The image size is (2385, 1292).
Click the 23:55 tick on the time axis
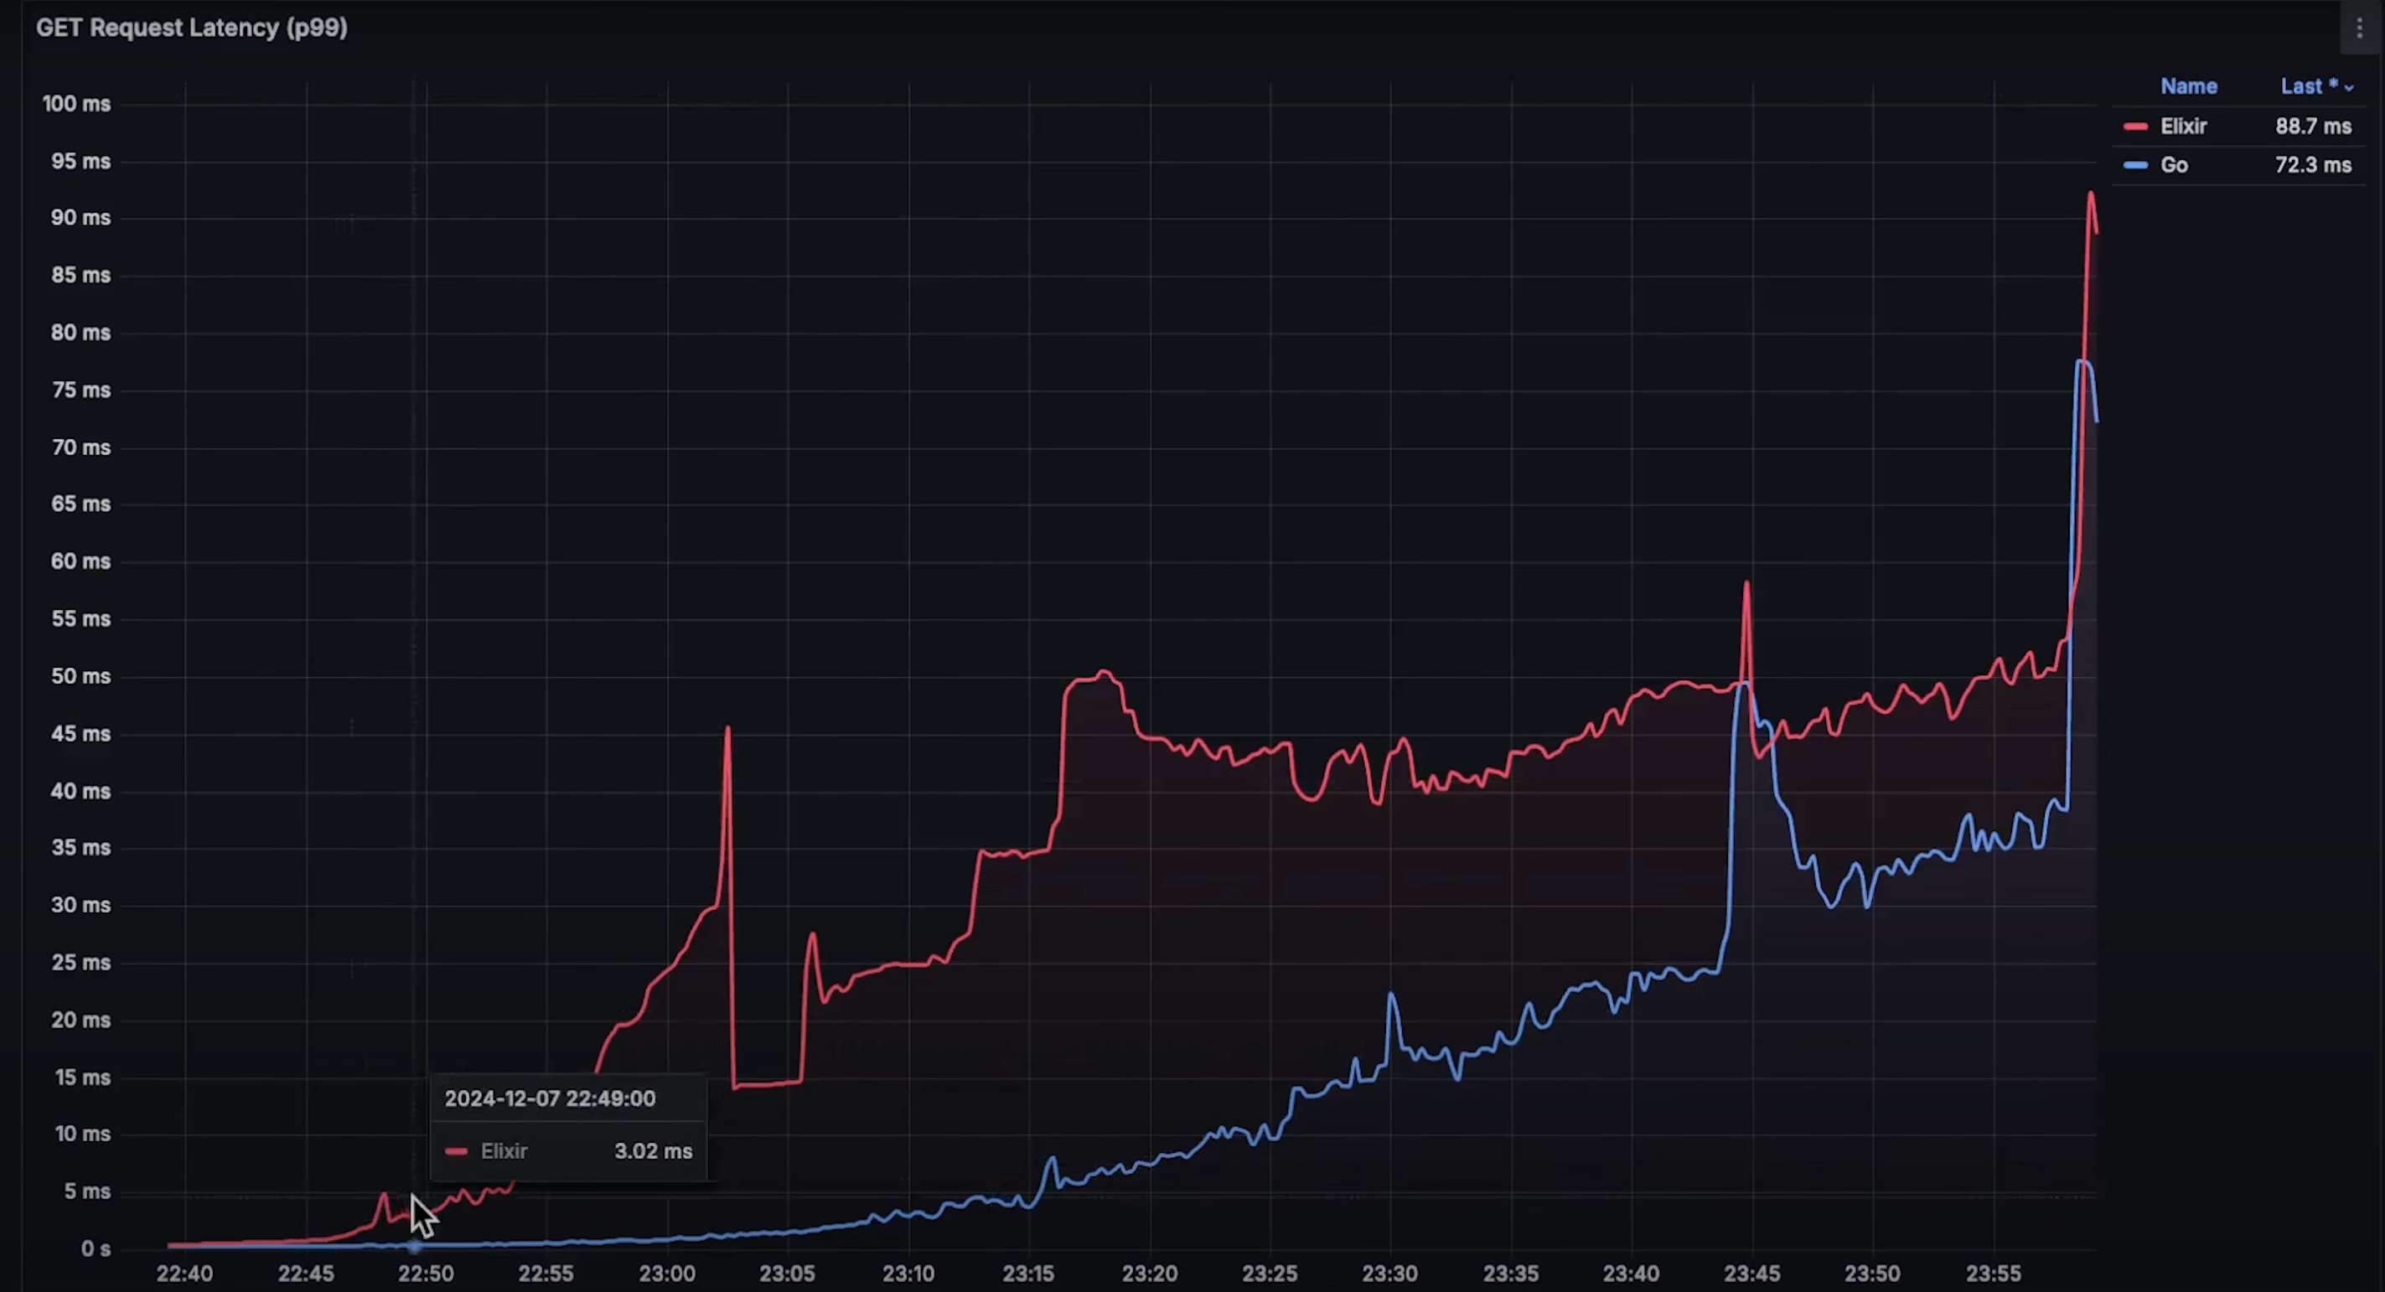click(1993, 1274)
